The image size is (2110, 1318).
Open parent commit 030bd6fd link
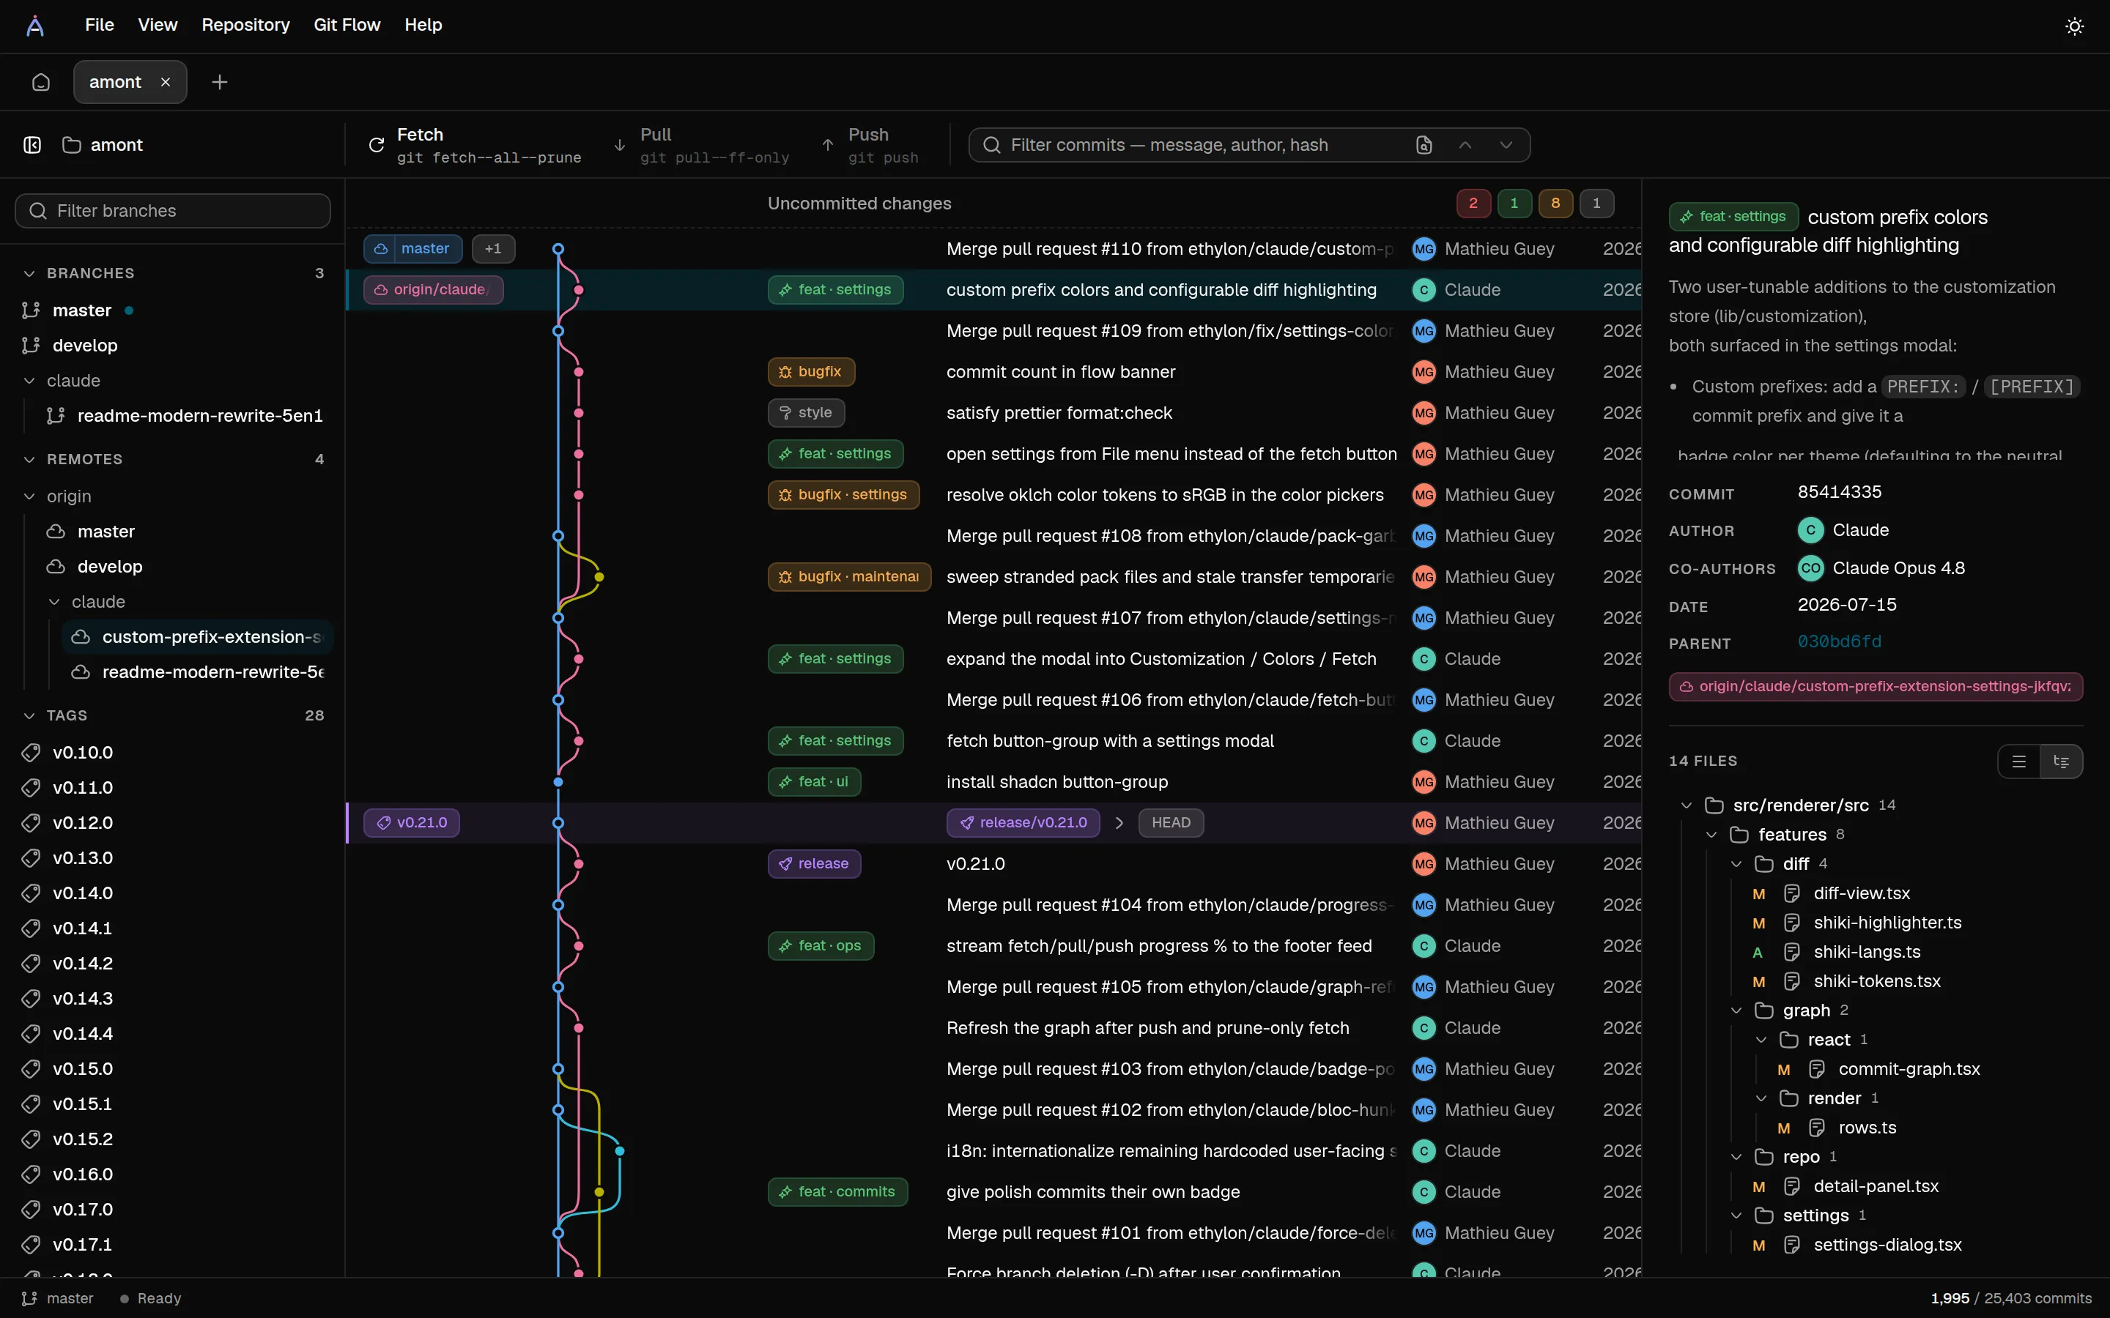pos(1840,641)
